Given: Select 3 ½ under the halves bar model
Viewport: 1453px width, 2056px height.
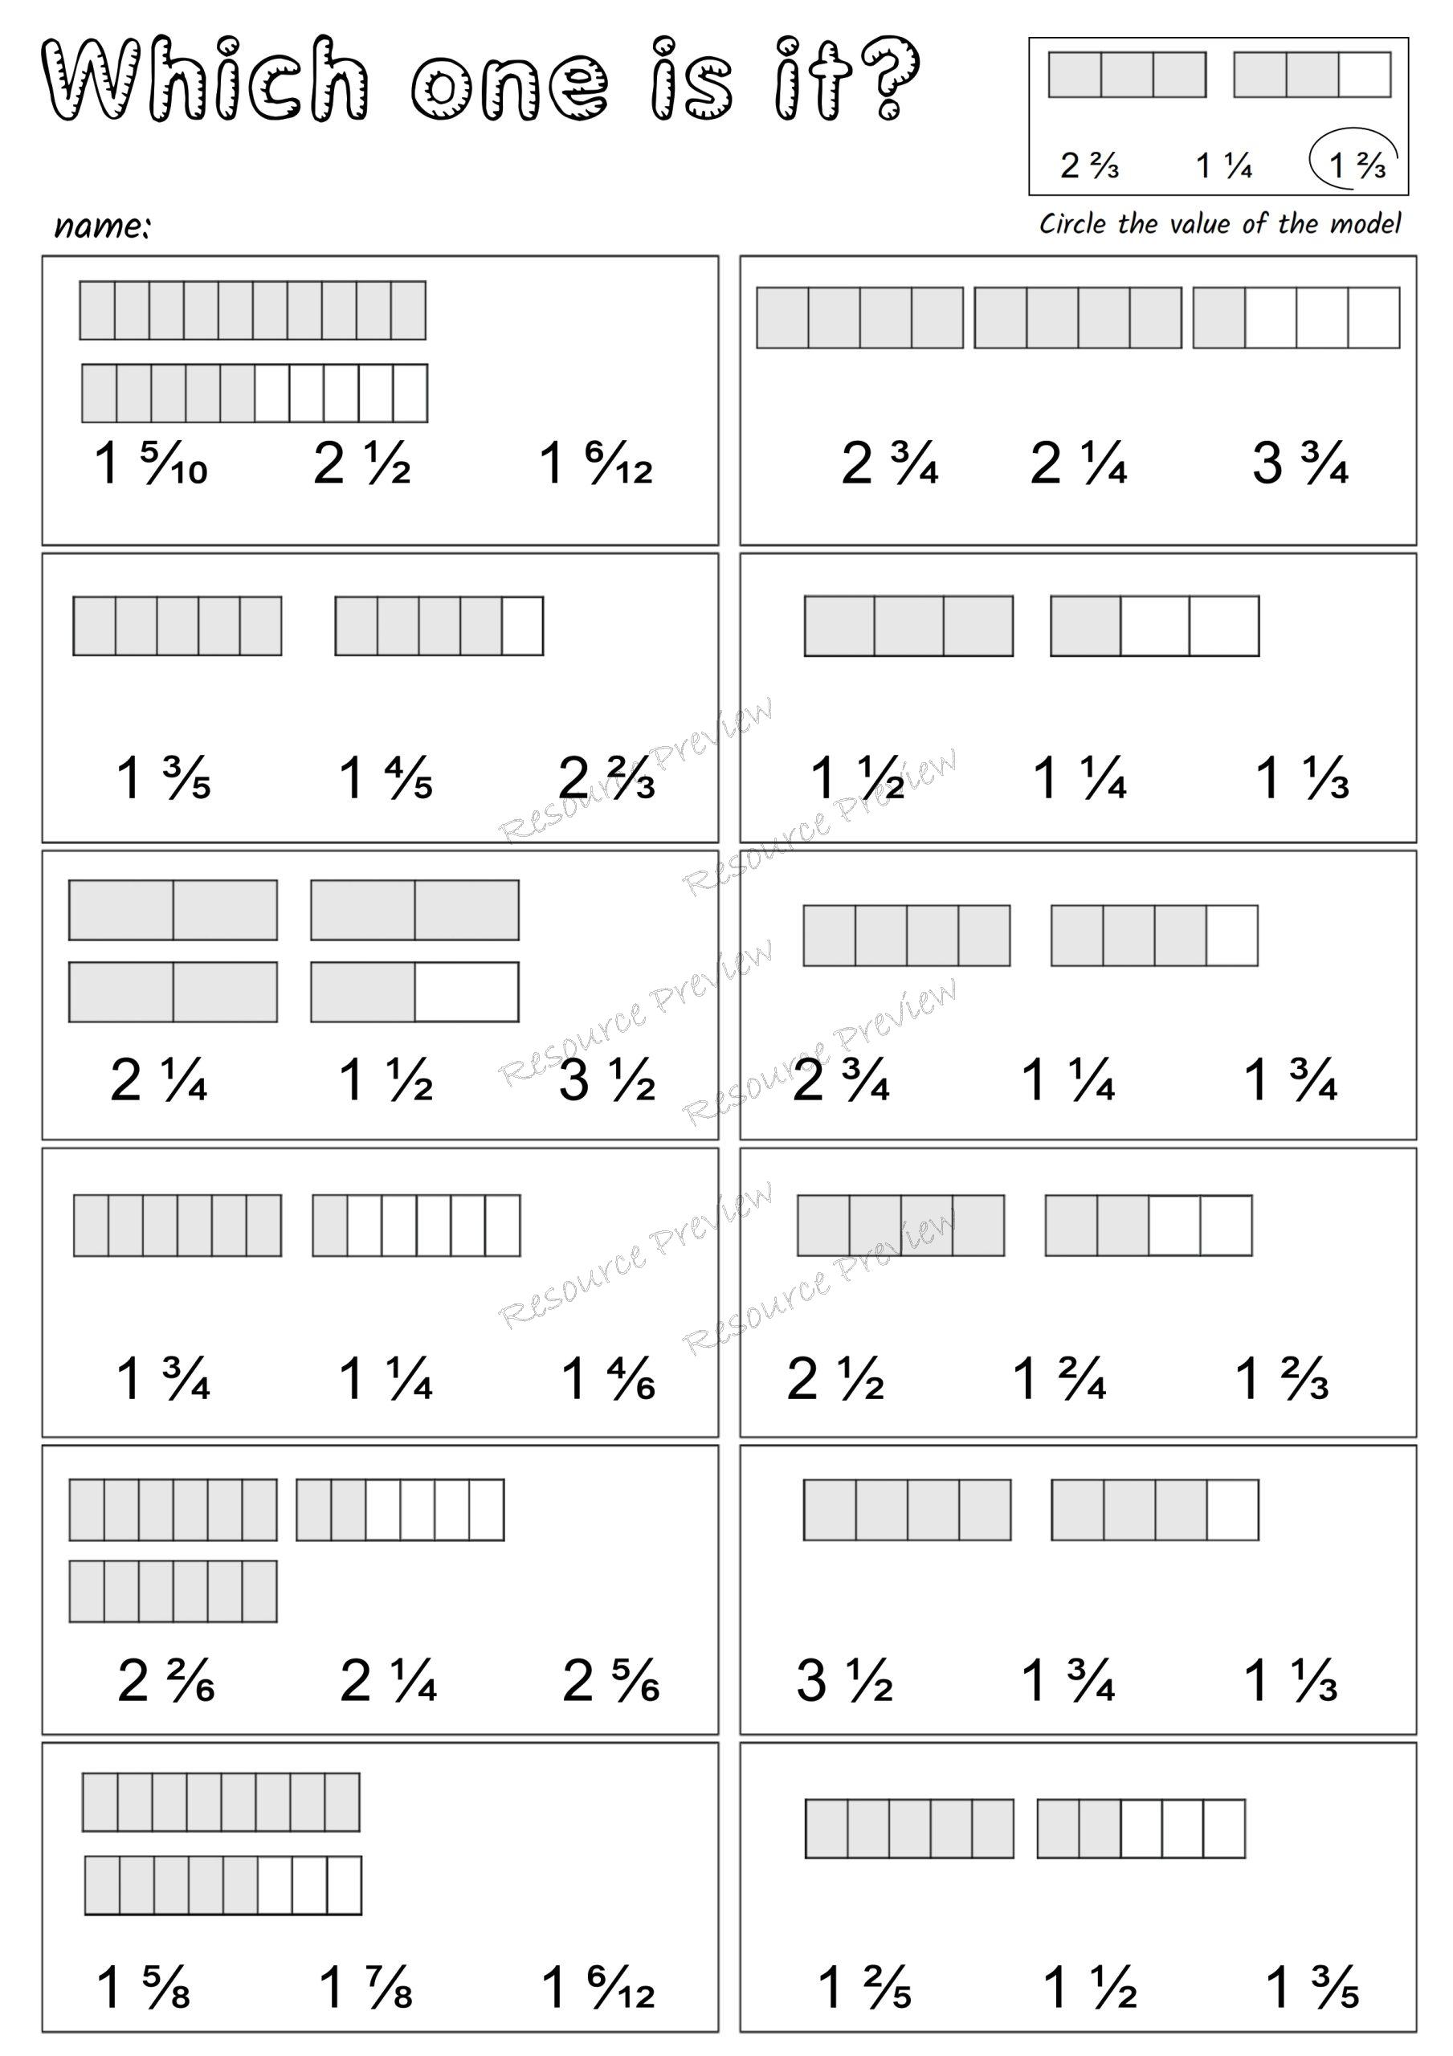Looking at the screenshot, I should tap(607, 1080).
